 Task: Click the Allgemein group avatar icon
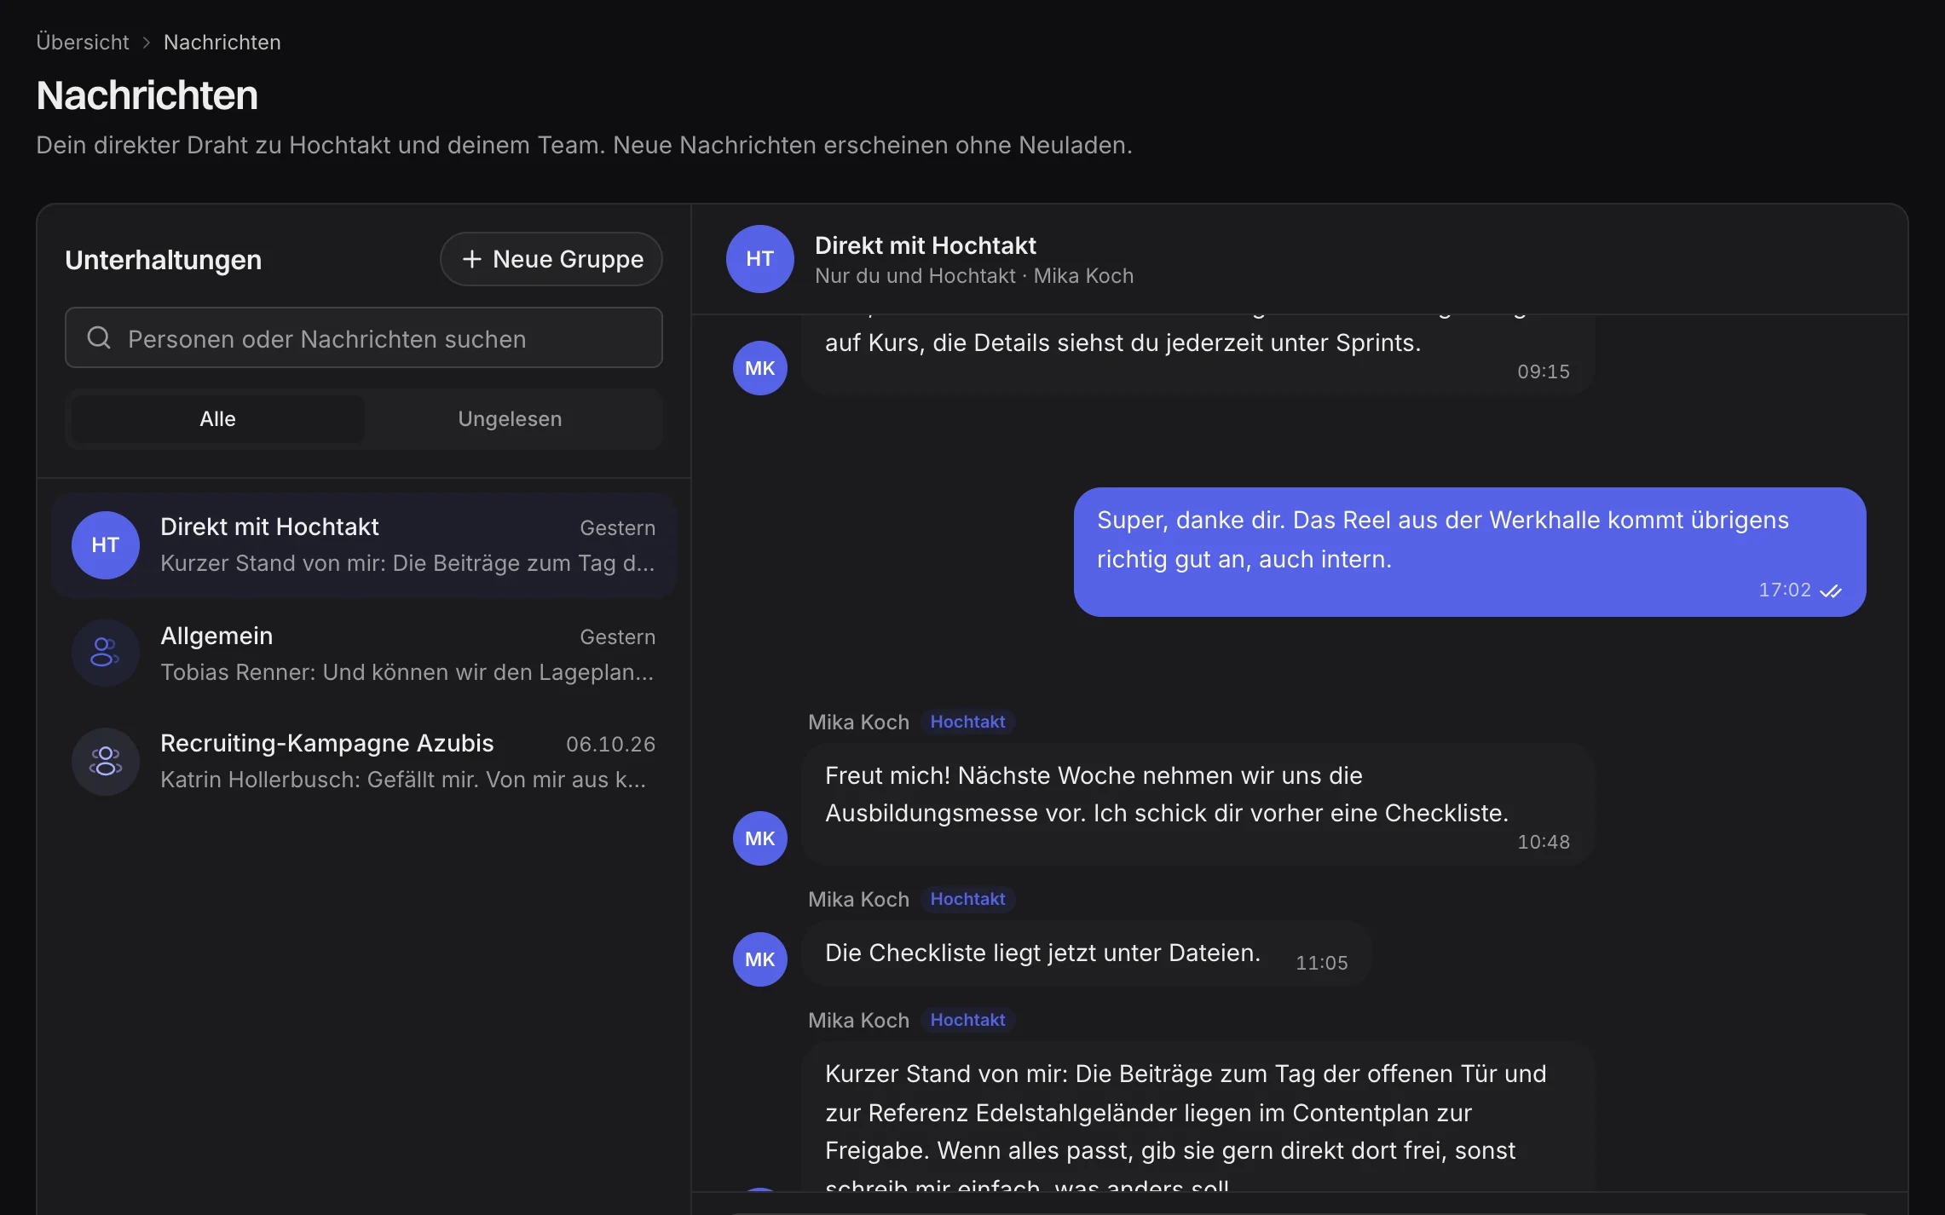(x=105, y=653)
